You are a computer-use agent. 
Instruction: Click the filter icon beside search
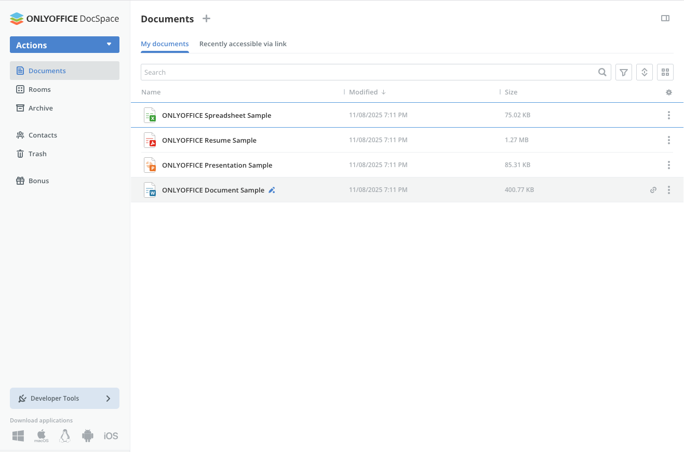coord(624,73)
